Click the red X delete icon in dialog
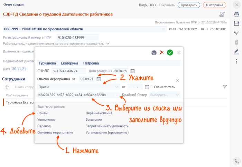This screenshot has width=242, height=167. [162, 52]
